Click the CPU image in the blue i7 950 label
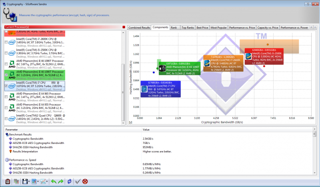This screenshot has width=320, height=187. [x=144, y=89]
